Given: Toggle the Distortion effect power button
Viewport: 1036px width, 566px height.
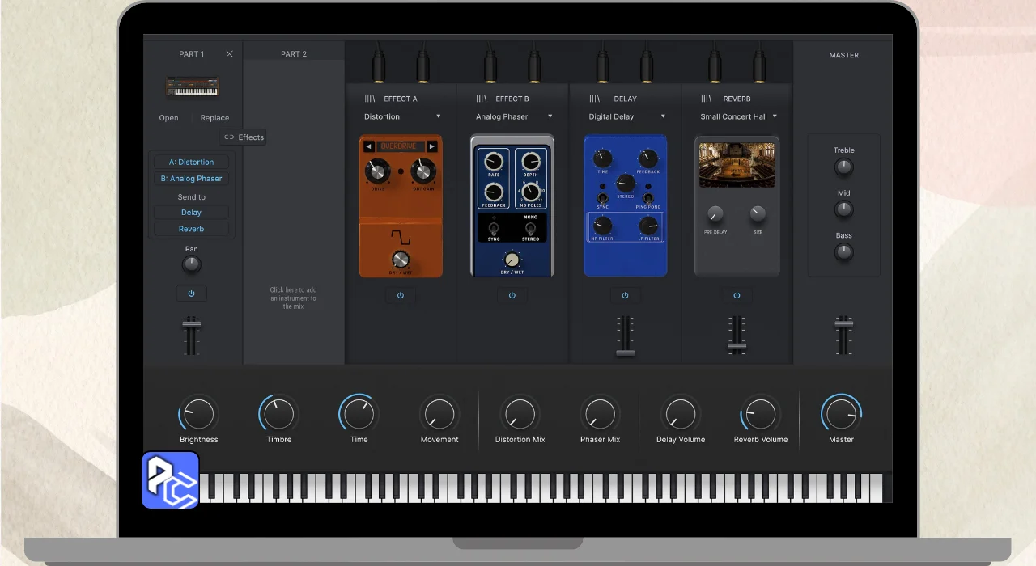Looking at the screenshot, I should point(401,296).
